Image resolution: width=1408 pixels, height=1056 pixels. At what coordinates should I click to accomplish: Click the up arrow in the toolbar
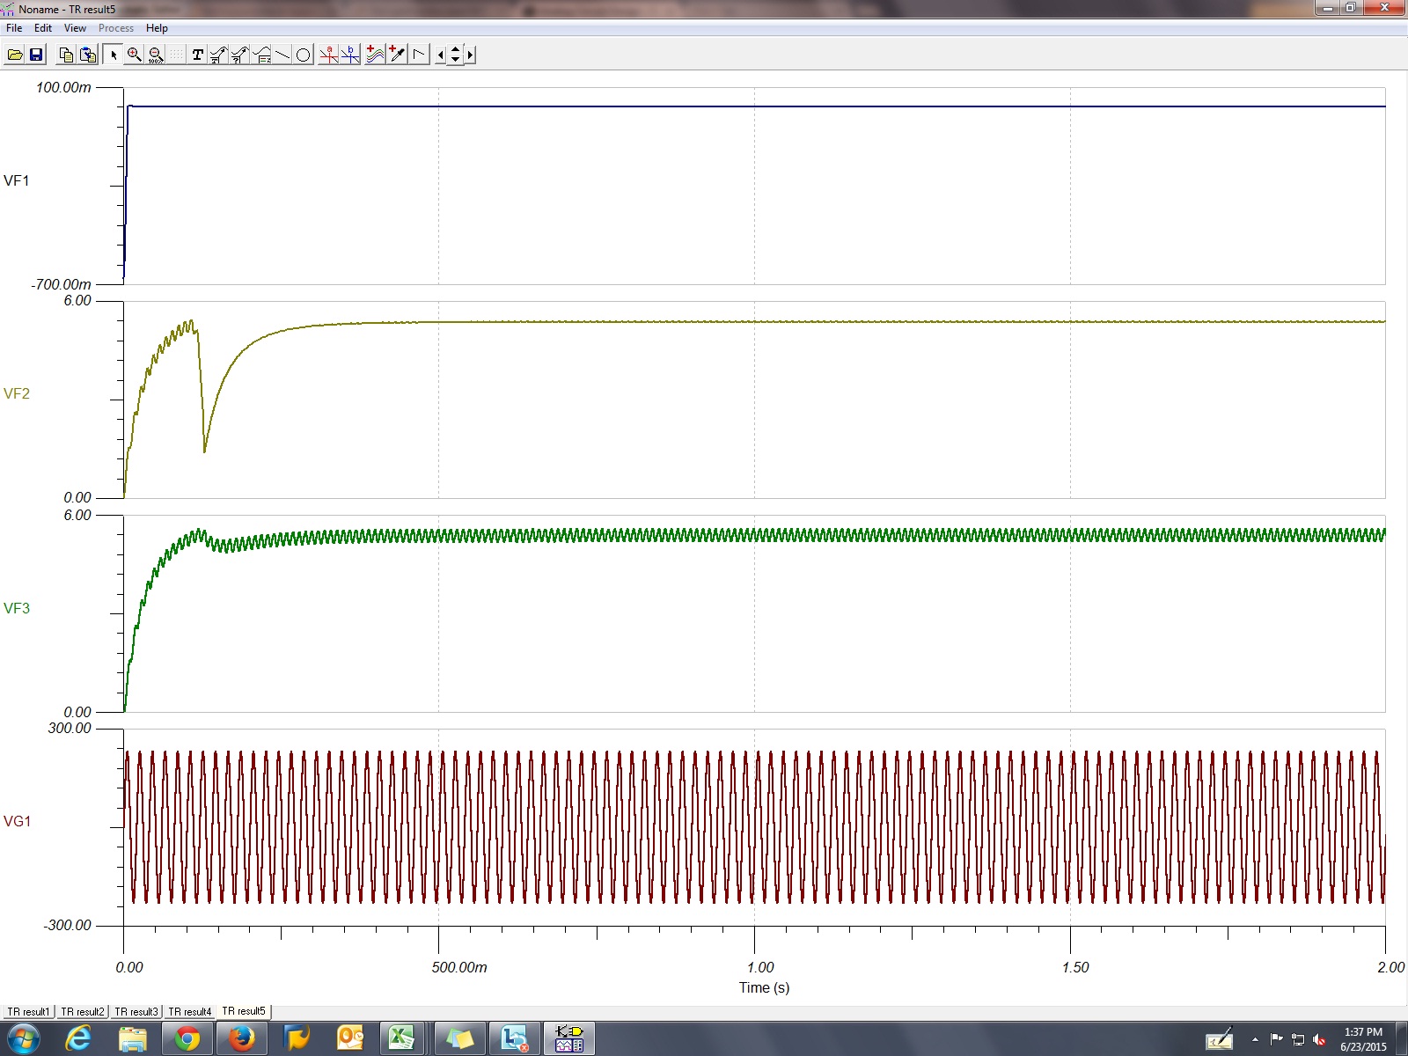[455, 49]
